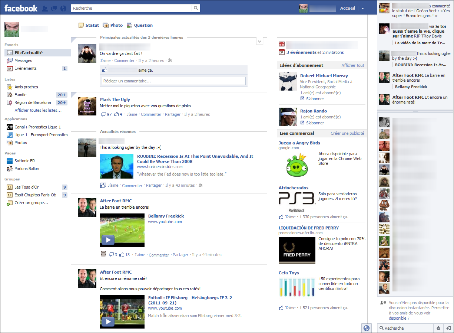This screenshot has height=333, width=454.
Task: Open the news feed sort dropdown
Action: pyautogui.click(x=259, y=42)
